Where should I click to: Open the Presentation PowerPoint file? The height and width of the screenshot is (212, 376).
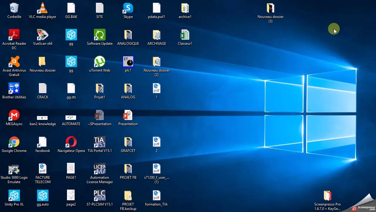pos(128,115)
